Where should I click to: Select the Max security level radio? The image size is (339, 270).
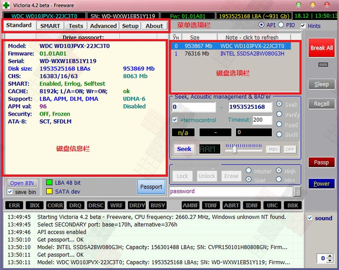coord(279,180)
